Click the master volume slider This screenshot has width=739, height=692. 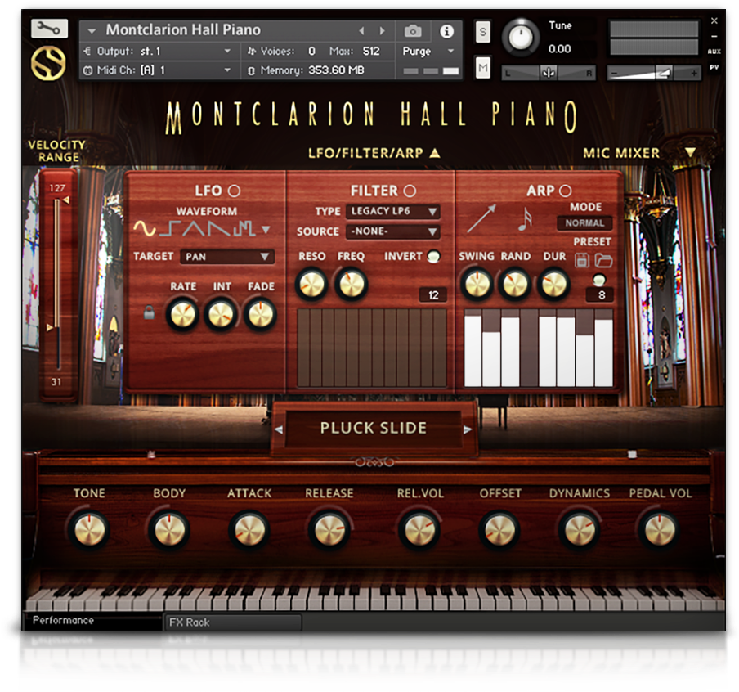click(652, 73)
